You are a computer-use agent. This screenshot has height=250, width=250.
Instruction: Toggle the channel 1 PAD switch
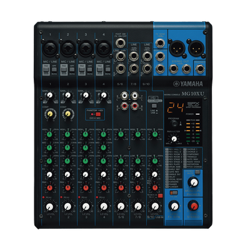[46, 69]
